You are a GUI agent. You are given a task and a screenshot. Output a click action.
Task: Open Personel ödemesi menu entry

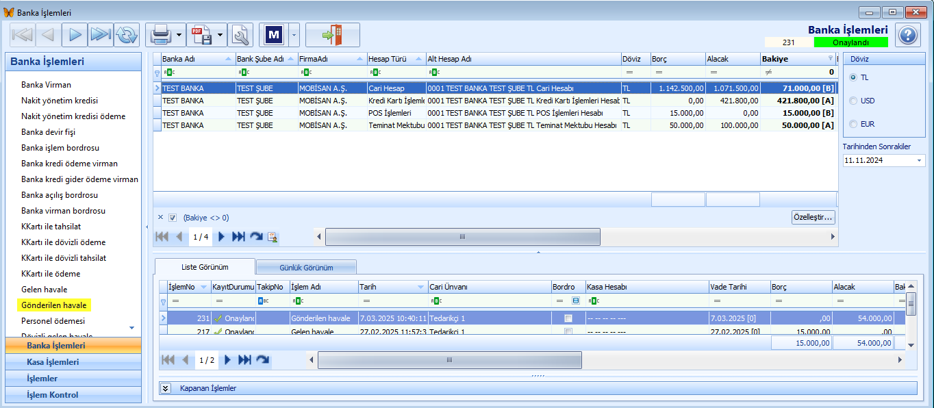[x=53, y=320]
